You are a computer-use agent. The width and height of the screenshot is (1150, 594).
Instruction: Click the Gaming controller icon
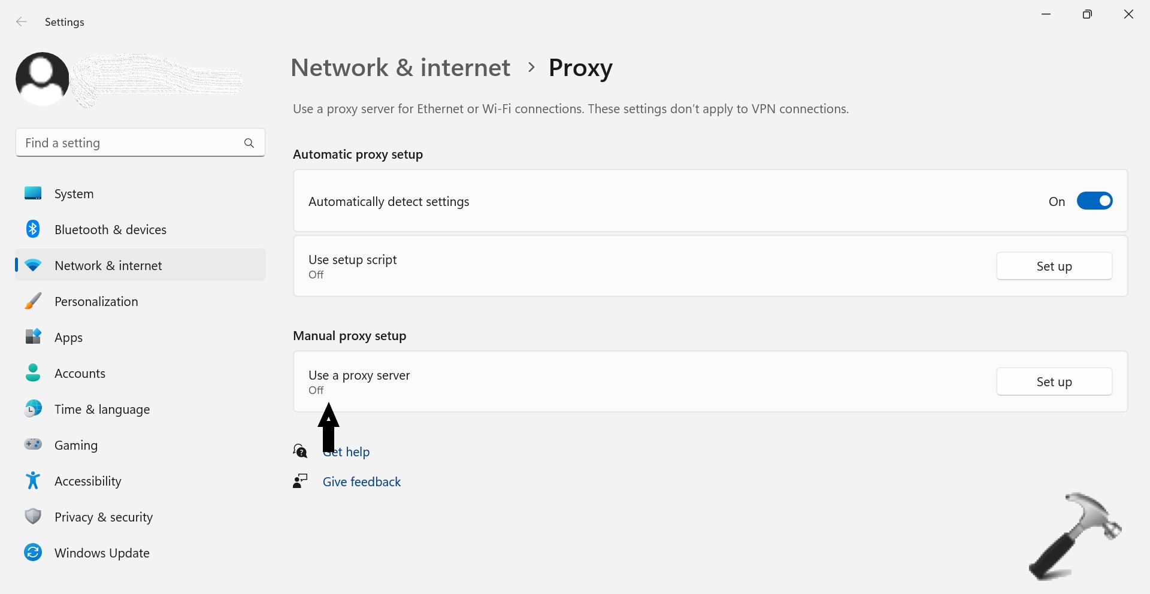point(33,444)
